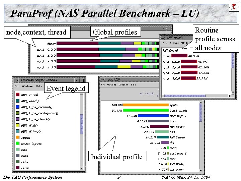241x181 pixels.
Task: Click the Function Ledger vertical scrollbar thumb
Action: click(82, 124)
